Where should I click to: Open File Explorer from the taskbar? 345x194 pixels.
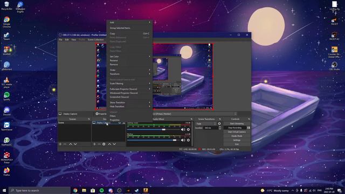coord(84,190)
